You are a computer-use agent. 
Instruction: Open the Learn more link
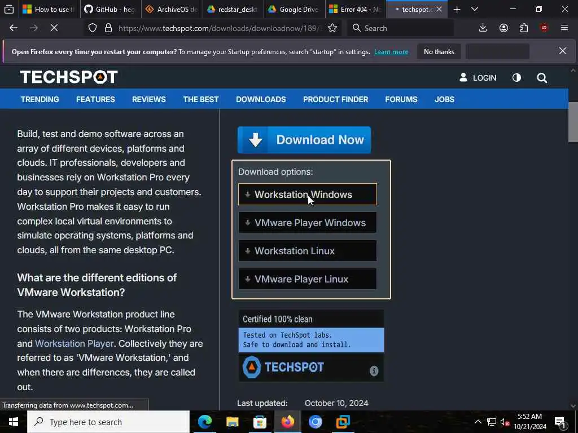point(391,52)
